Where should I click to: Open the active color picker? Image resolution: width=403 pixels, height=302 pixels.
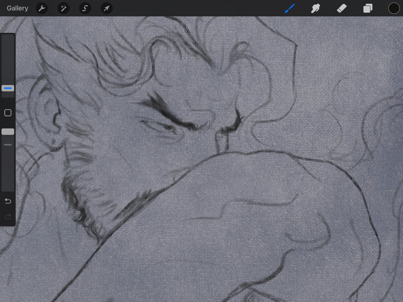pos(394,8)
